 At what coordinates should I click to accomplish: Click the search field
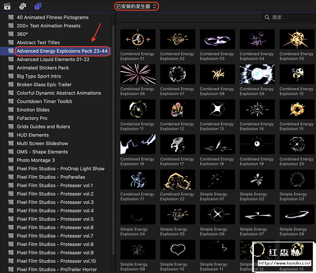[289, 17]
